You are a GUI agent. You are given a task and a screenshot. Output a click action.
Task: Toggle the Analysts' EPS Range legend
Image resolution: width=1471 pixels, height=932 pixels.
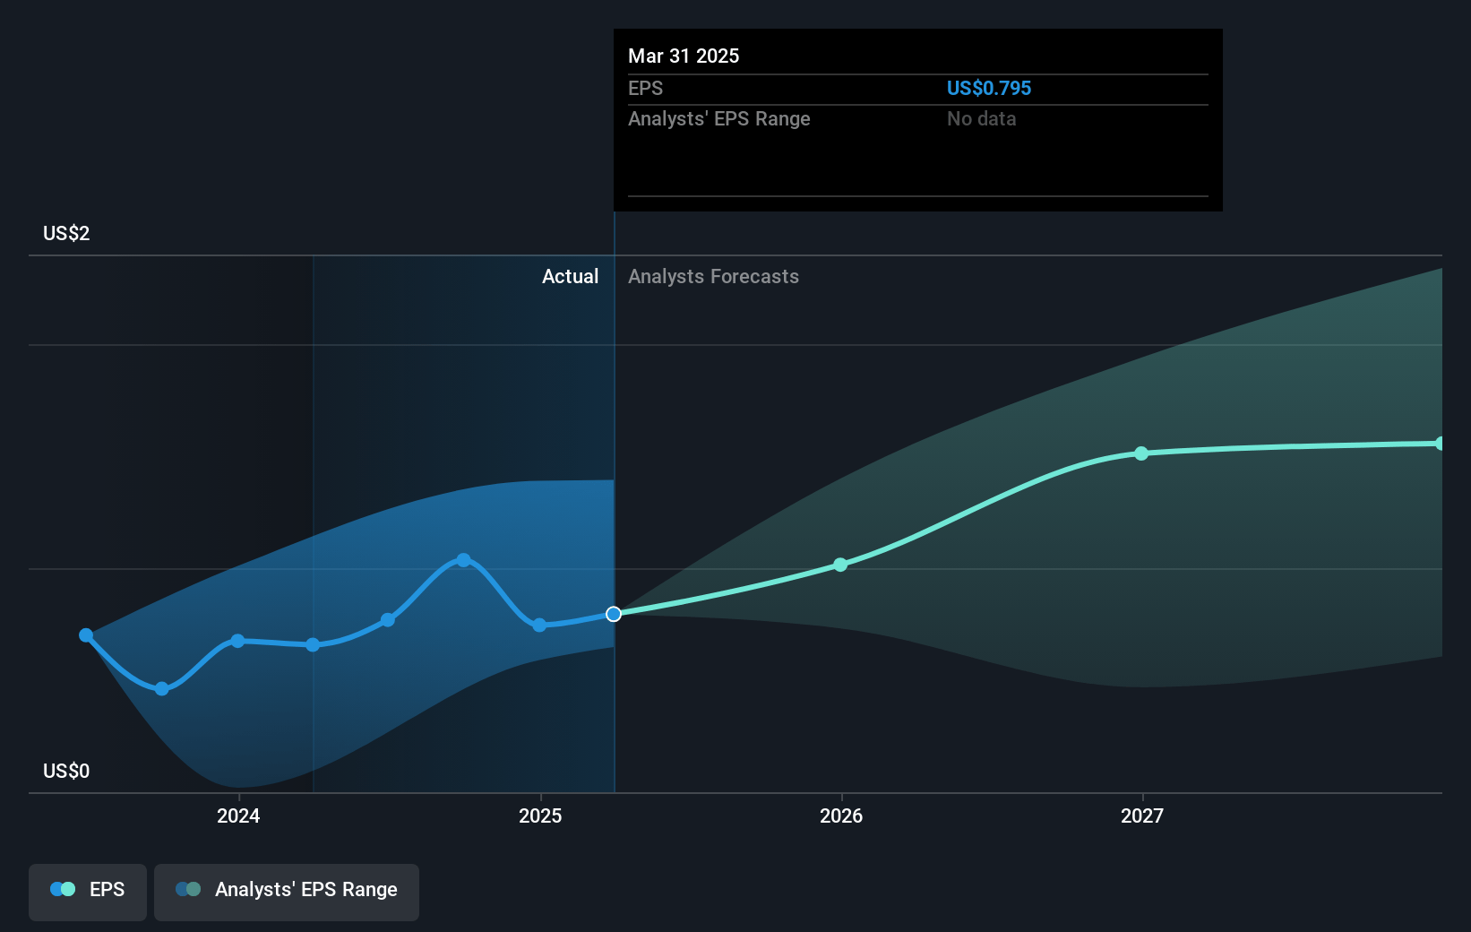[x=287, y=892]
